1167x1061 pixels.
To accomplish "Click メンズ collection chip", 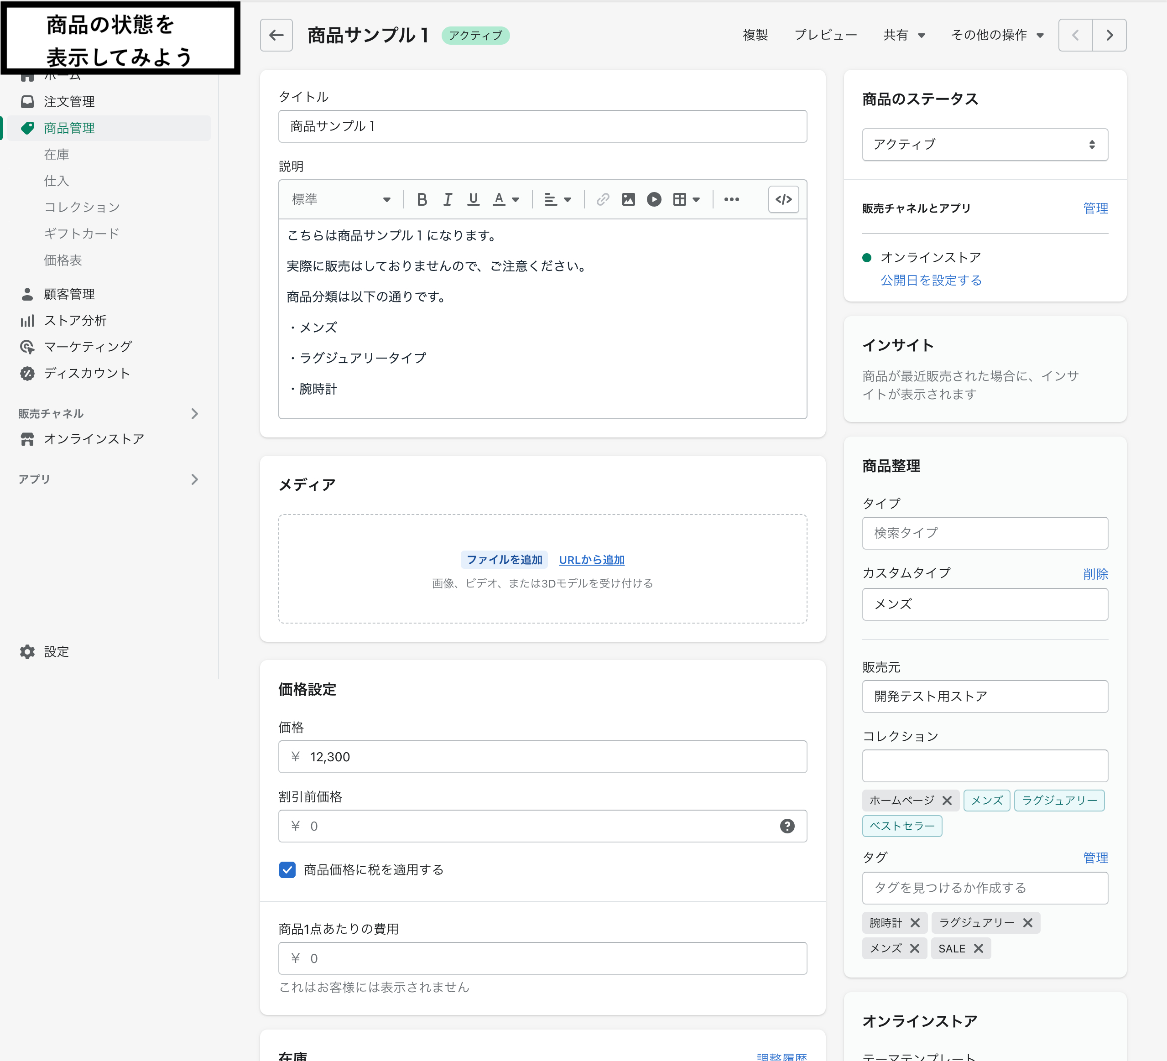I will click(x=986, y=801).
